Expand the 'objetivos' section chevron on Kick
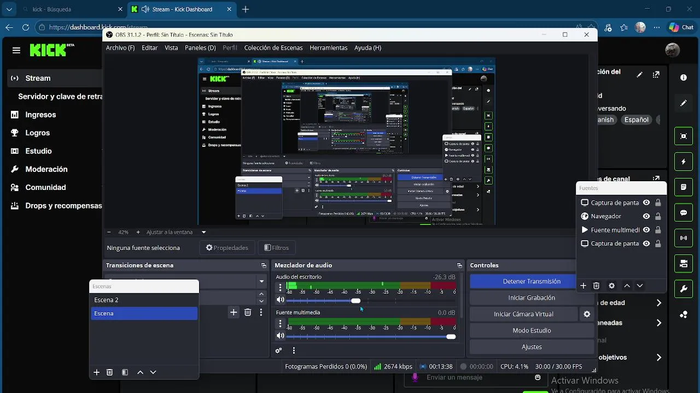The height and width of the screenshot is (393, 700). (x=659, y=358)
